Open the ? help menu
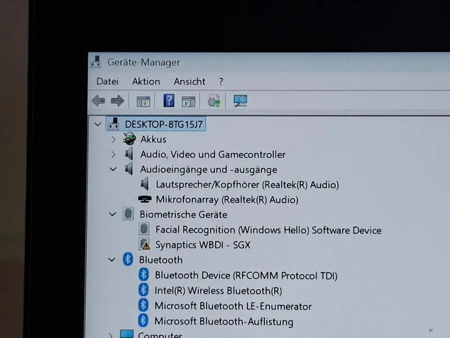 point(220,82)
